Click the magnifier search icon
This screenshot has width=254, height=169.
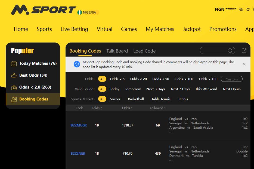pos(230,51)
